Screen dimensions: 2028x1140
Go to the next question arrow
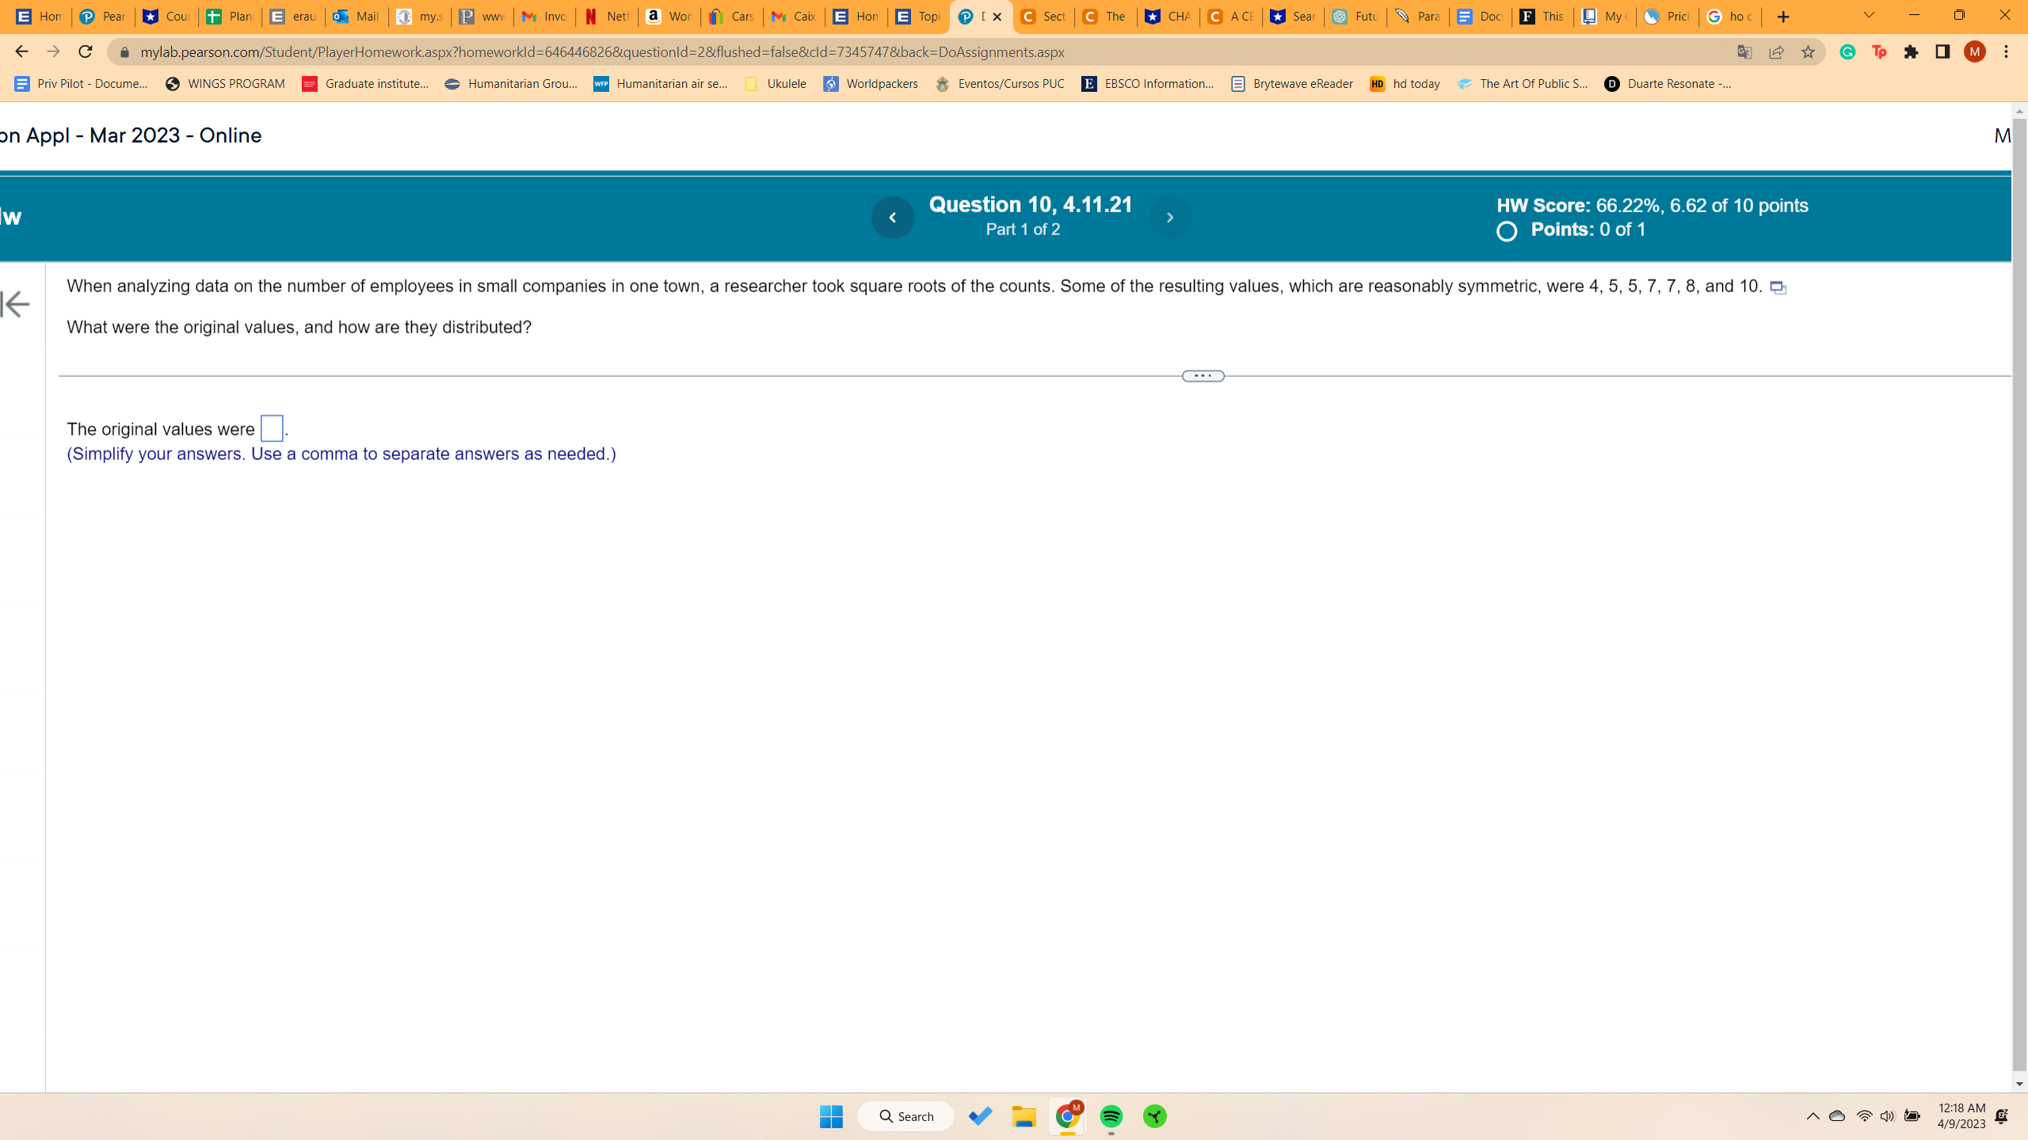(x=1169, y=218)
